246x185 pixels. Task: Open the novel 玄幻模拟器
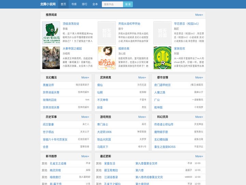coord(161,139)
